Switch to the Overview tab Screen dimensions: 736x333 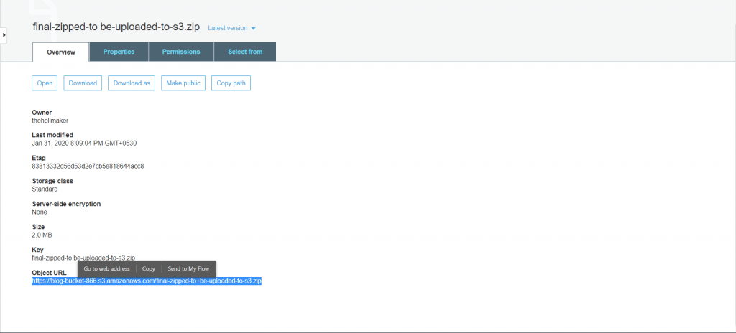point(61,52)
